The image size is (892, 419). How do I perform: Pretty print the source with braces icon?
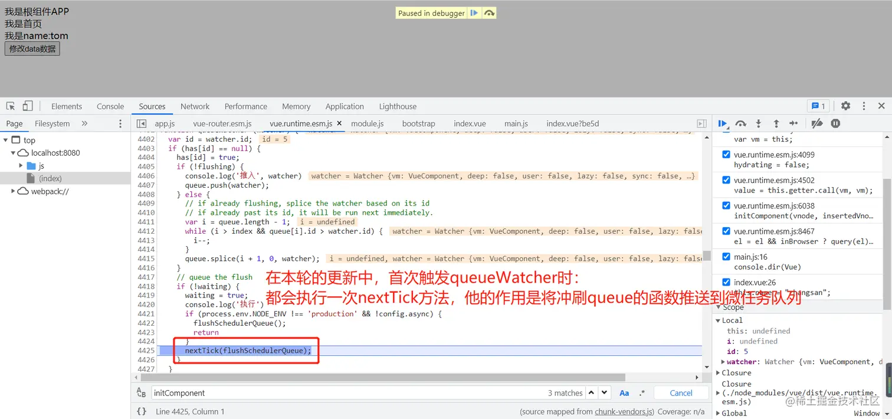pos(142,411)
